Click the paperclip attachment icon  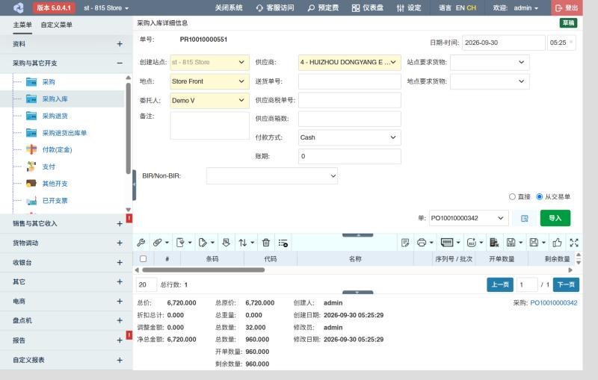pyautogui.click(x=157, y=243)
